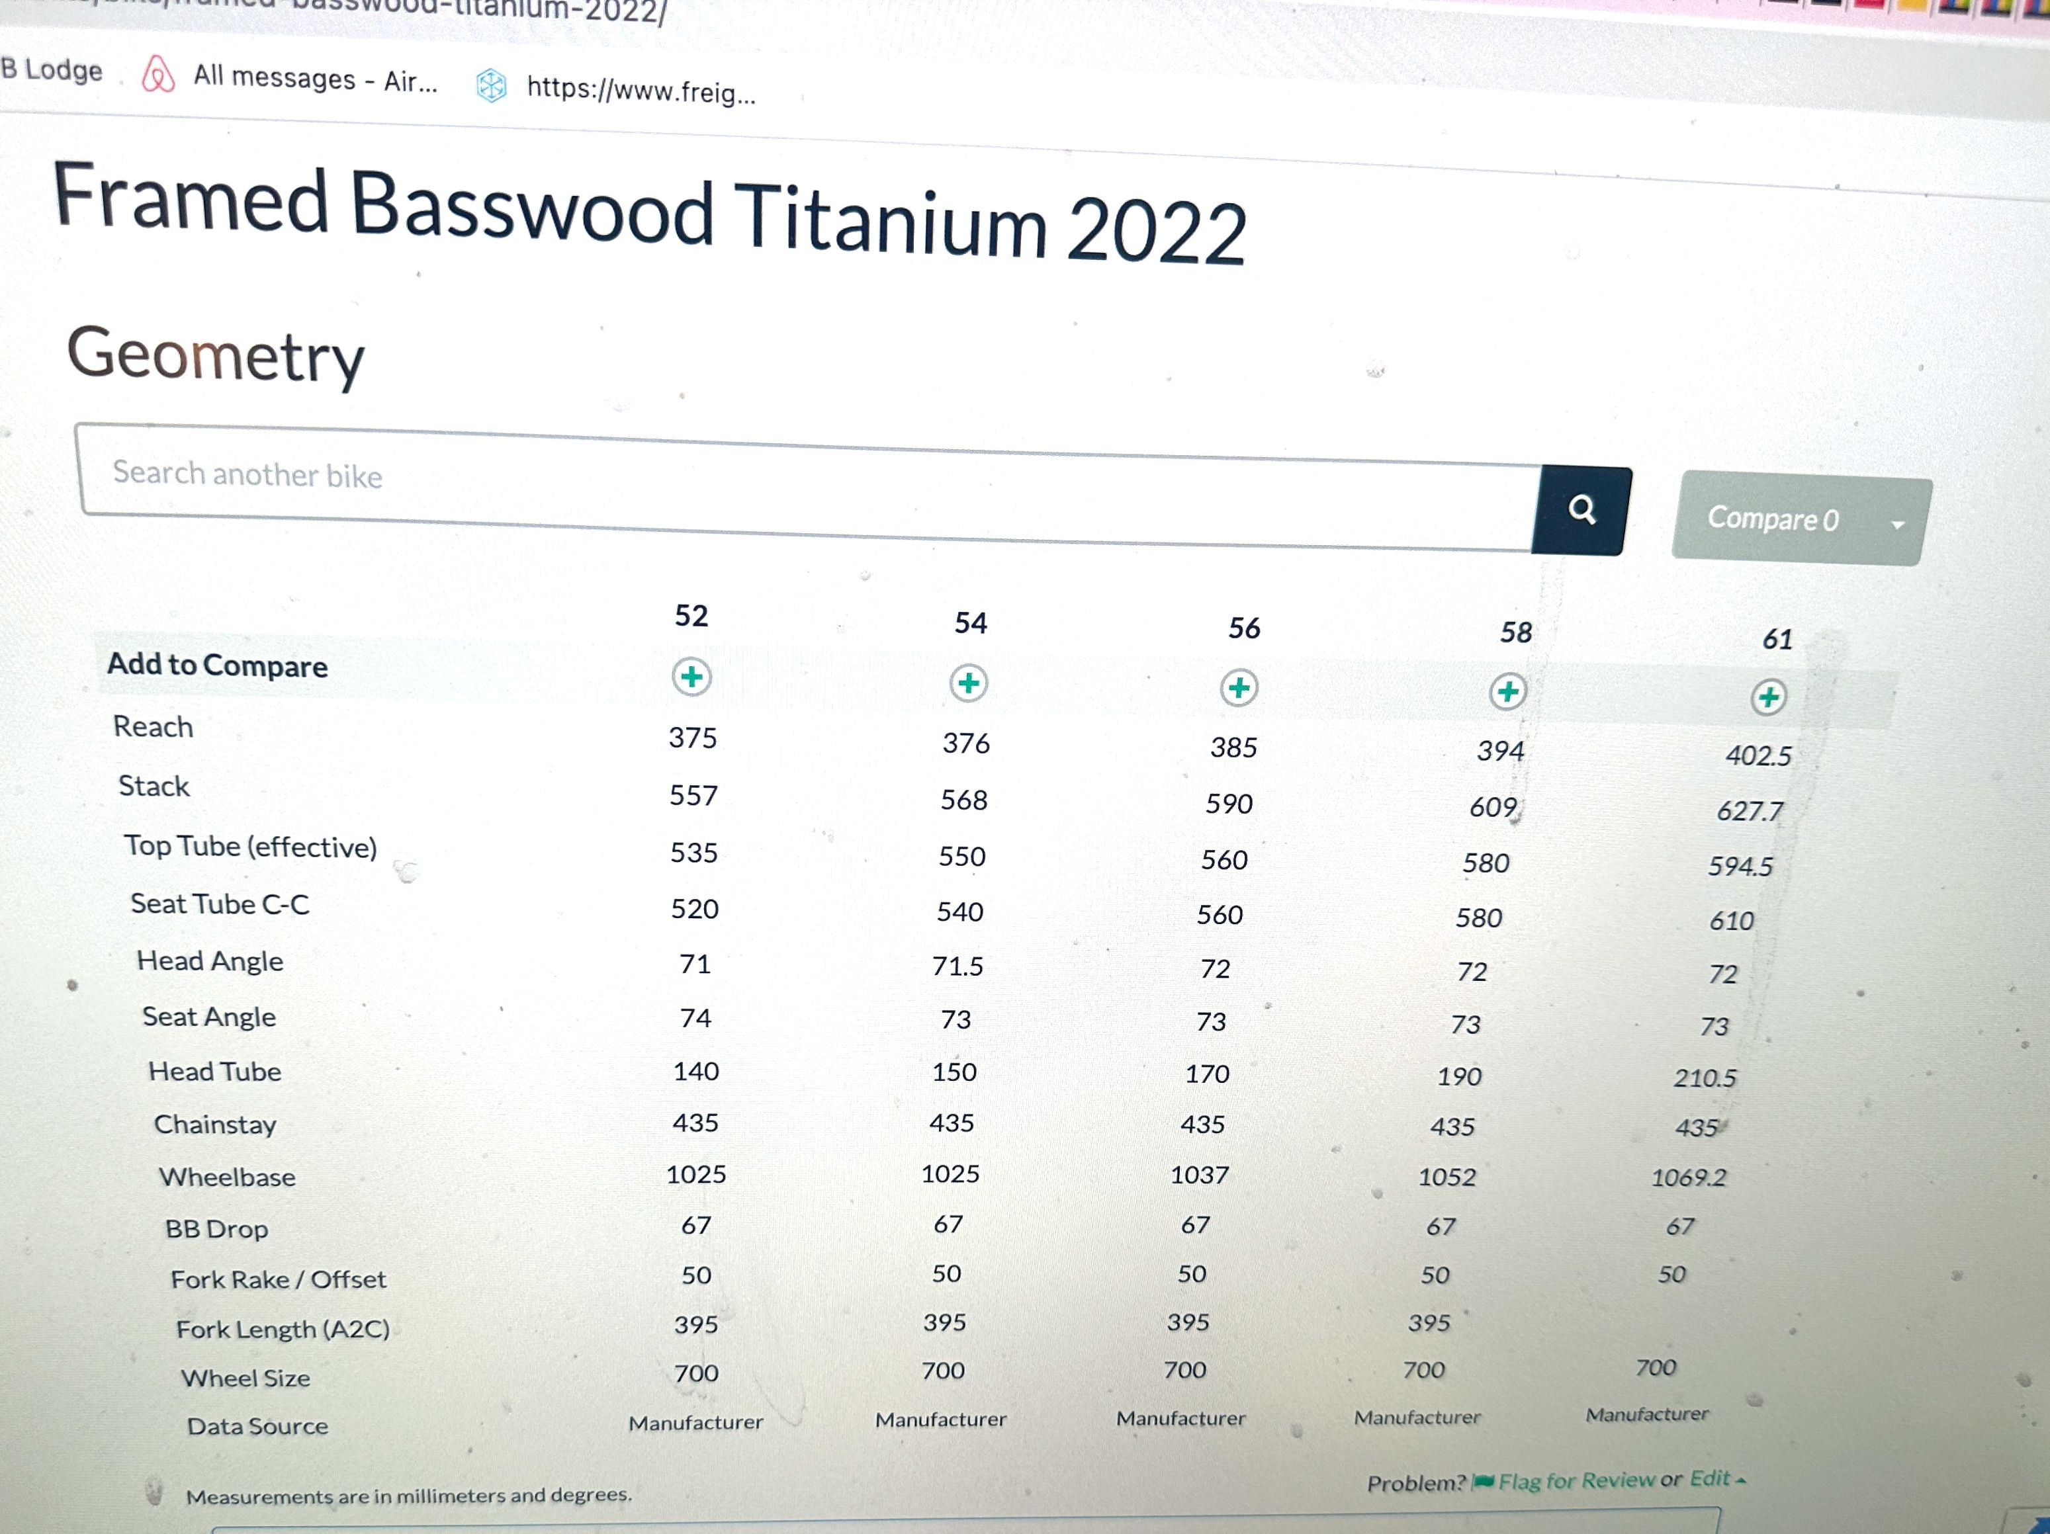Click the measurements in millimeters note

point(409,1495)
